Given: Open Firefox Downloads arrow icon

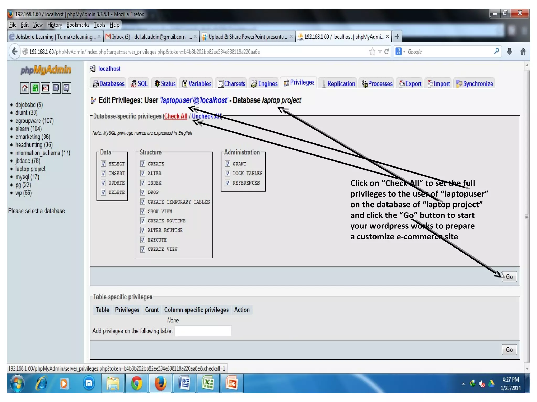Looking at the screenshot, I should pyautogui.click(x=509, y=52).
